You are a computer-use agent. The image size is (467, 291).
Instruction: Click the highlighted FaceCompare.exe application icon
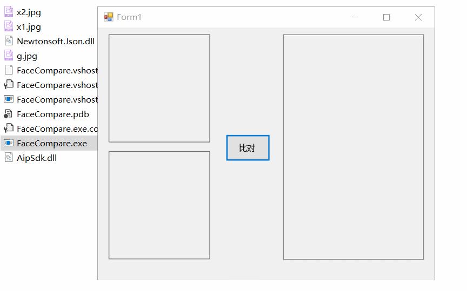[9, 143]
